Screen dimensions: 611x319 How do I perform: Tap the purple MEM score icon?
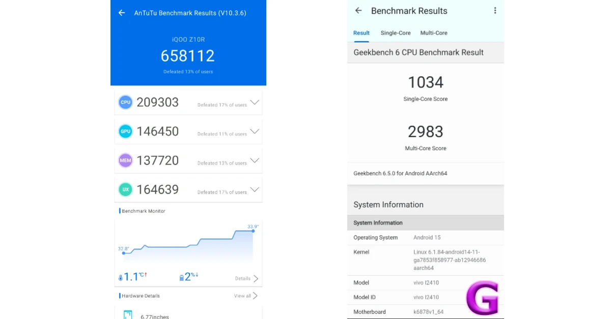(125, 161)
